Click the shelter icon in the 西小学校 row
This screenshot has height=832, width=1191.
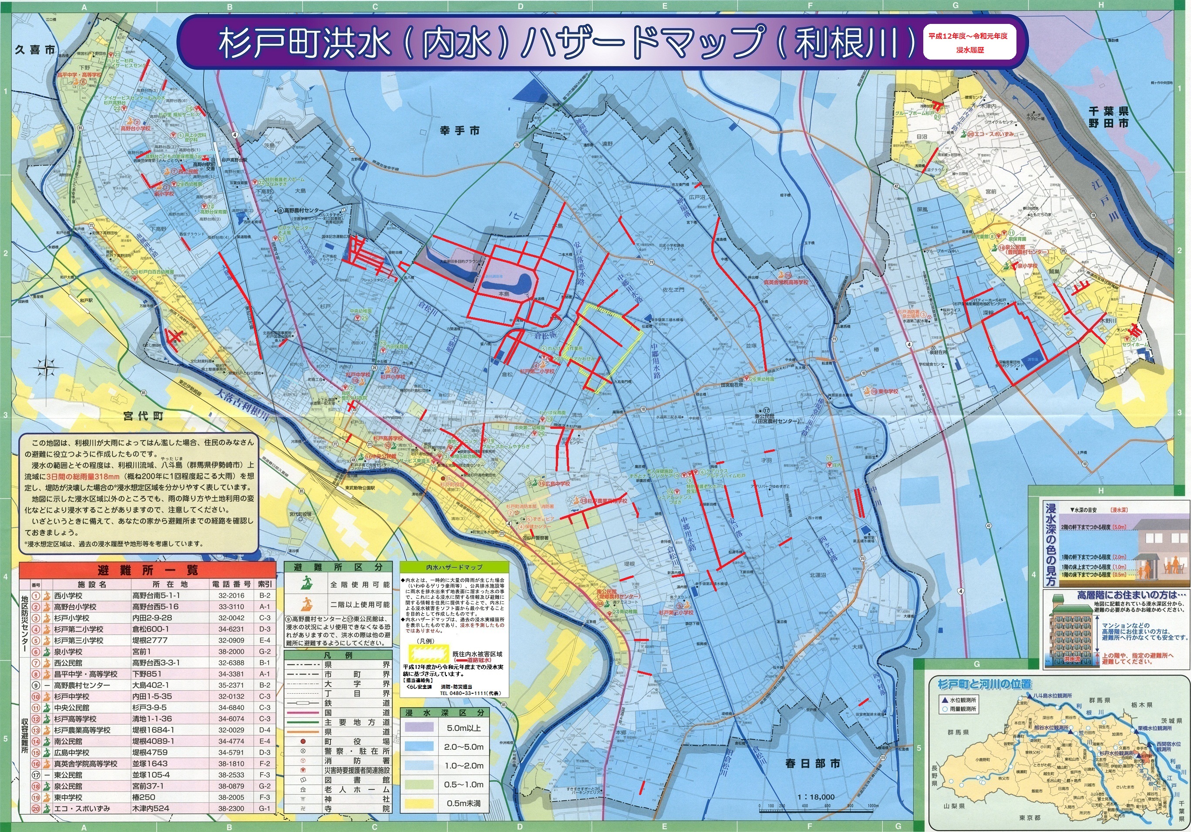[x=47, y=595]
